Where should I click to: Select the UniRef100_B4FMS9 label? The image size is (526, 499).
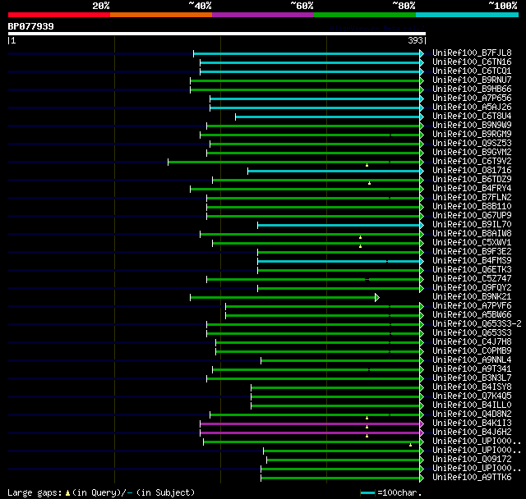click(472, 261)
